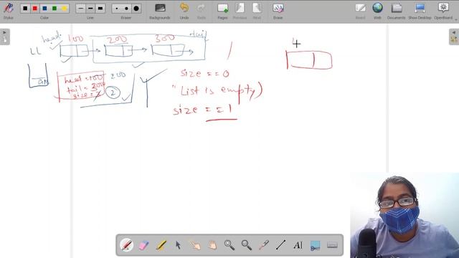Open the Documents mode
The height and width of the screenshot is (258, 459).
(x=397, y=11)
